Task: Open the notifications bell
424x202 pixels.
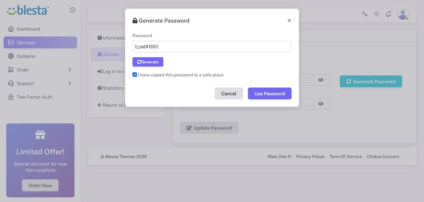Action: tap(388, 14)
